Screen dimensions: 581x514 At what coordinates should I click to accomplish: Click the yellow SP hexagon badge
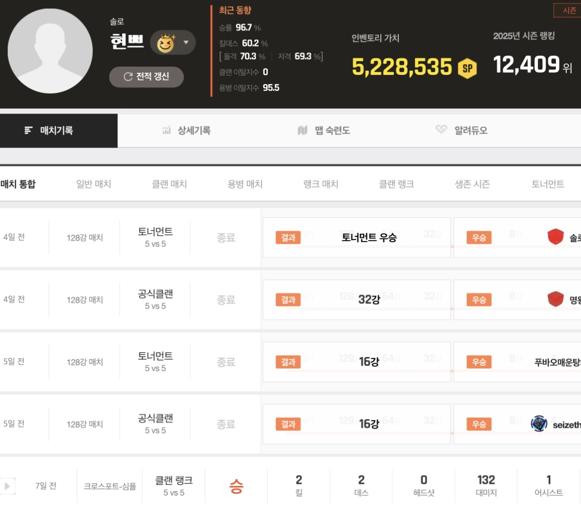click(467, 68)
